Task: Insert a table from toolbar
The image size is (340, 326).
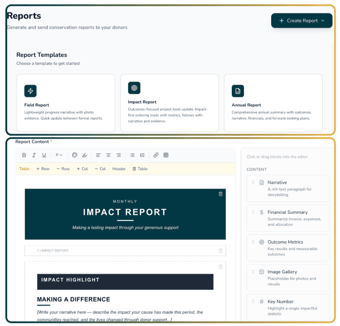Action: click(166, 155)
